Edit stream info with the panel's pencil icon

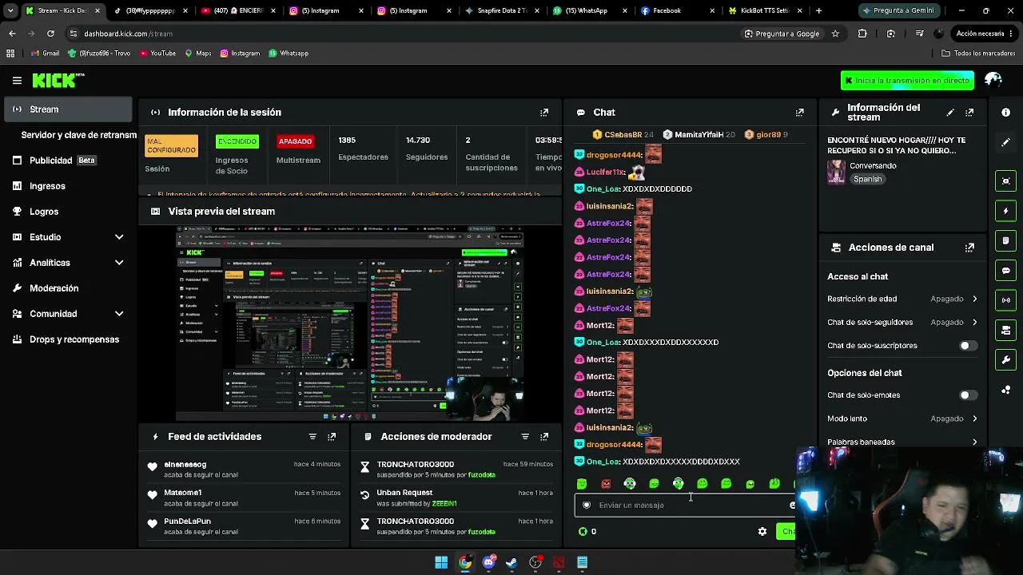(950, 113)
